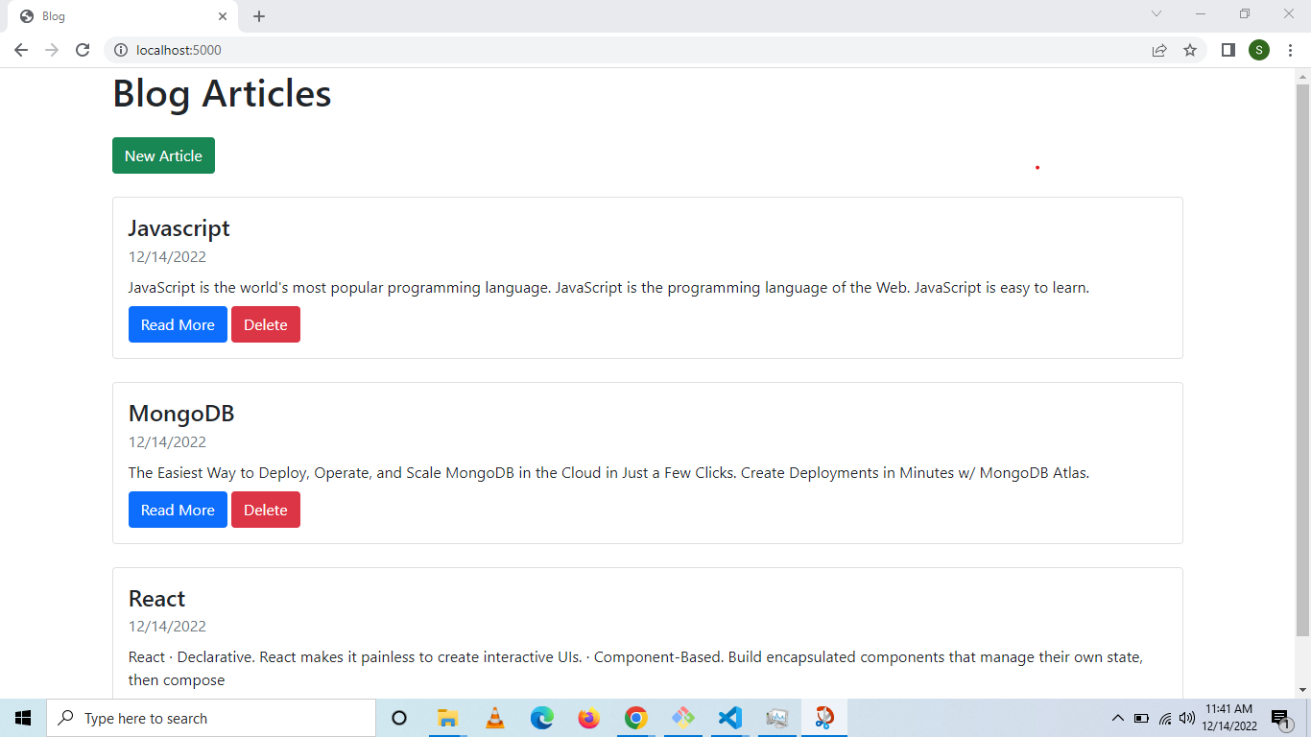Open the picture viewer taskbar app

pyautogui.click(x=776, y=718)
